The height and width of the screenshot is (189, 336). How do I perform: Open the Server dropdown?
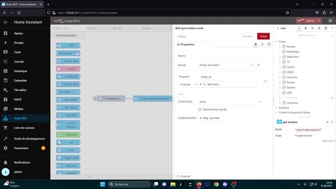(226, 65)
